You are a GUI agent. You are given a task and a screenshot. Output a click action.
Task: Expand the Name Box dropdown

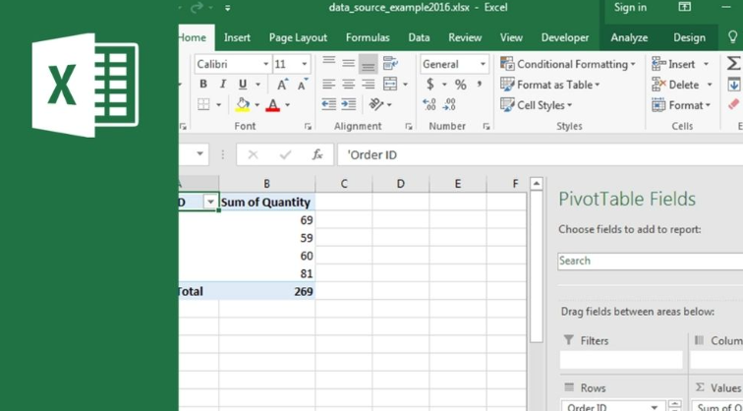[200, 153]
